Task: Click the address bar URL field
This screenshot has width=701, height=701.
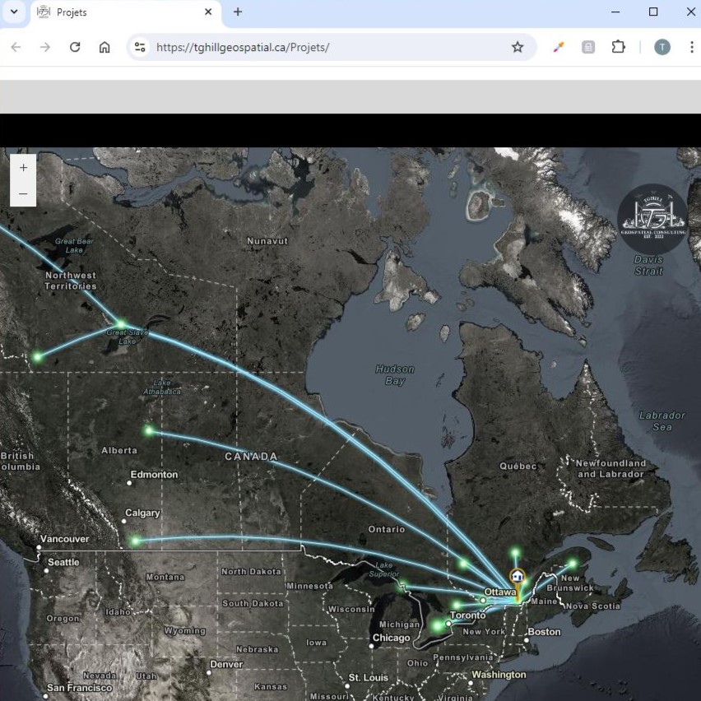Action: click(x=329, y=47)
